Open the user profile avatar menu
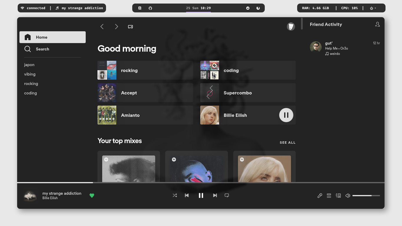 pos(291,27)
